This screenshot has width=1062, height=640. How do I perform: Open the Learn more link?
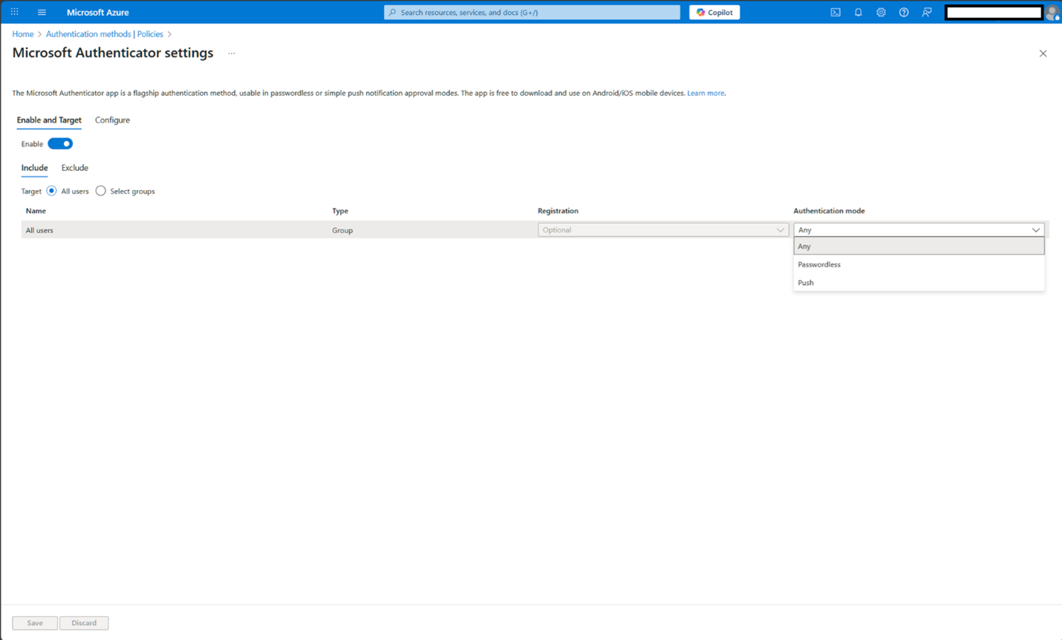coord(706,93)
